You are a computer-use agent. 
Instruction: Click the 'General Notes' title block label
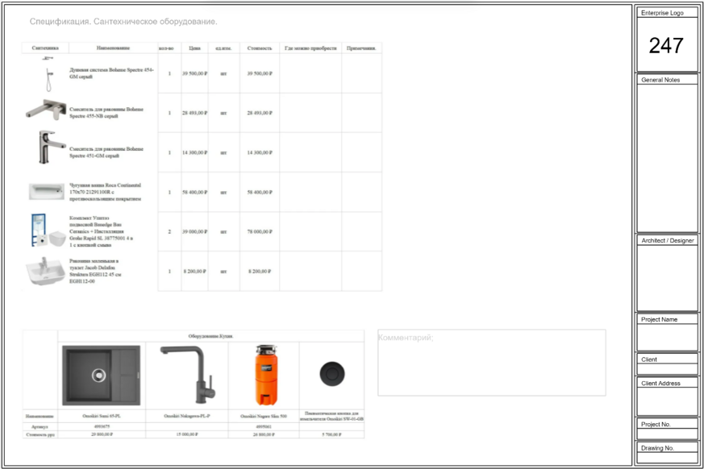(660, 80)
